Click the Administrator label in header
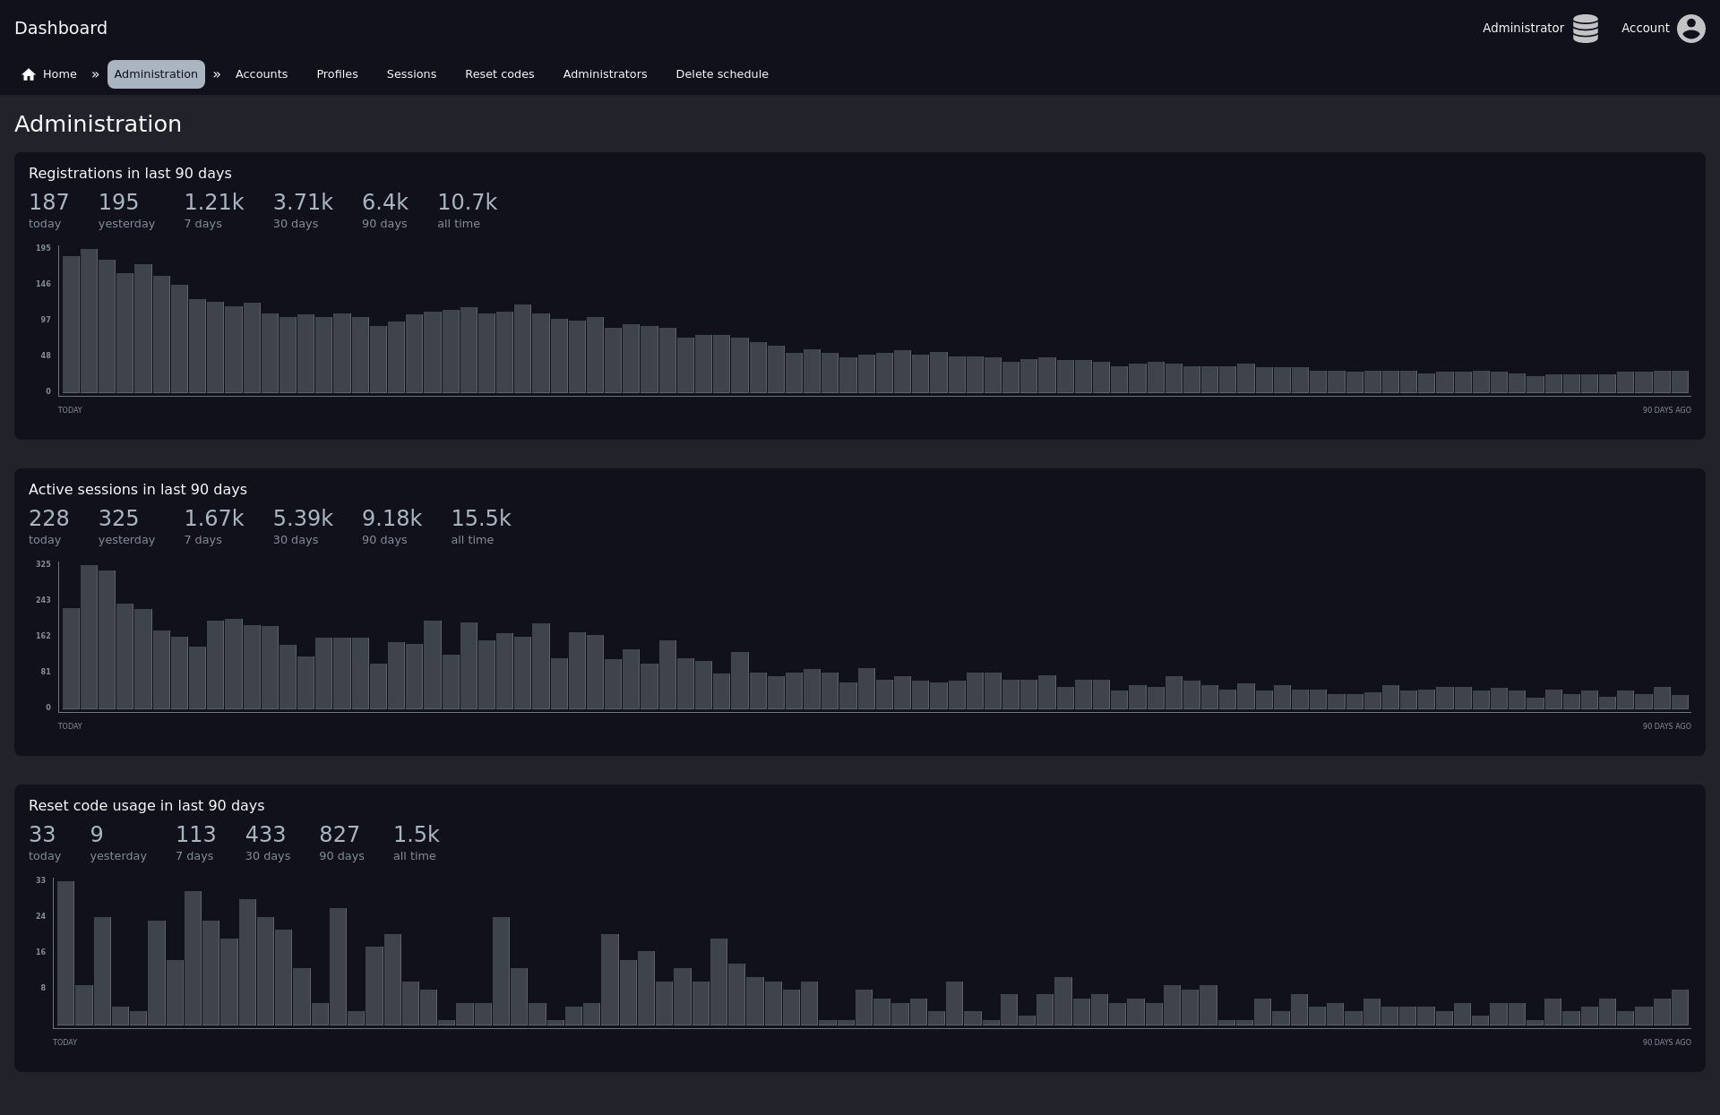The width and height of the screenshot is (1720, 1115). 1522,28
